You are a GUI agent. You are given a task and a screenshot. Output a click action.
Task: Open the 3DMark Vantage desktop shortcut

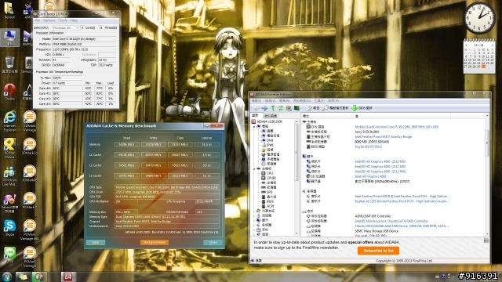point(30,121)
